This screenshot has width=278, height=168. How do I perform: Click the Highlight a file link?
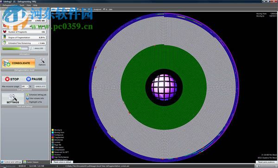coord(36,102)
